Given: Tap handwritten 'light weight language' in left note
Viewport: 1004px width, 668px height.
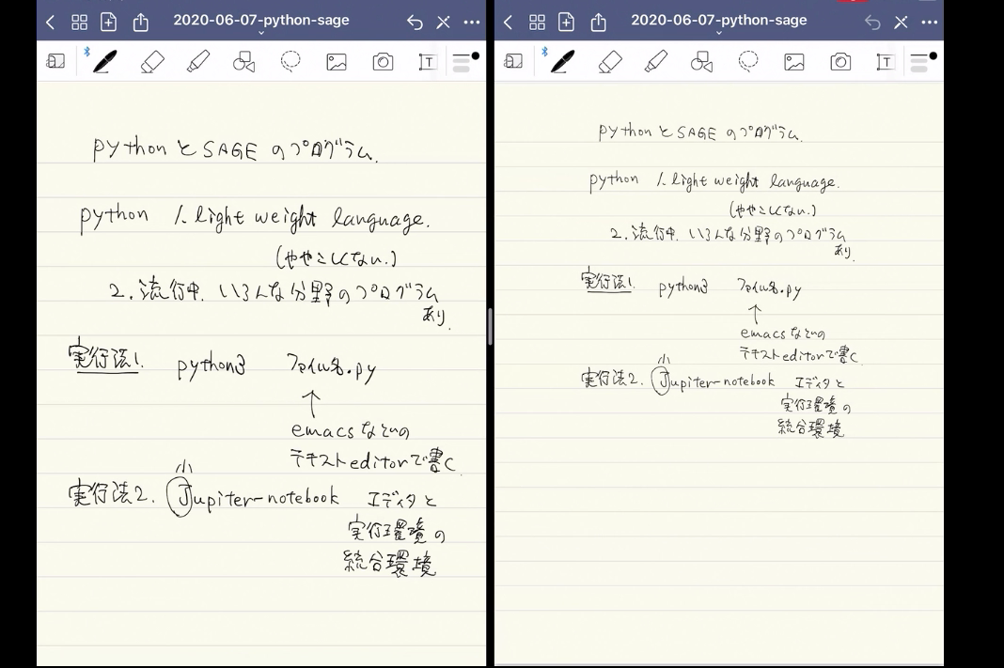Looking at the screenshot, I should (311, 219).
